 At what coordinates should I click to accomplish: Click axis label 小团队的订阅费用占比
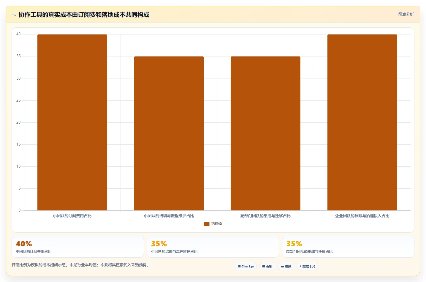pos(72,216)
